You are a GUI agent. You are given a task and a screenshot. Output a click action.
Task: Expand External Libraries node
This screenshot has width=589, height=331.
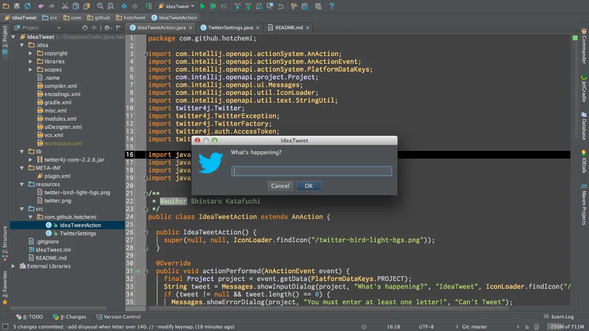click(13, 266)
